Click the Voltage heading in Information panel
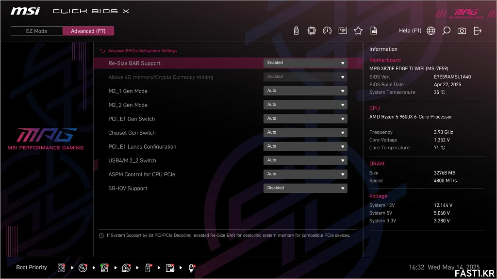Viewport: 497px width, 279px height. pos(378,196)
